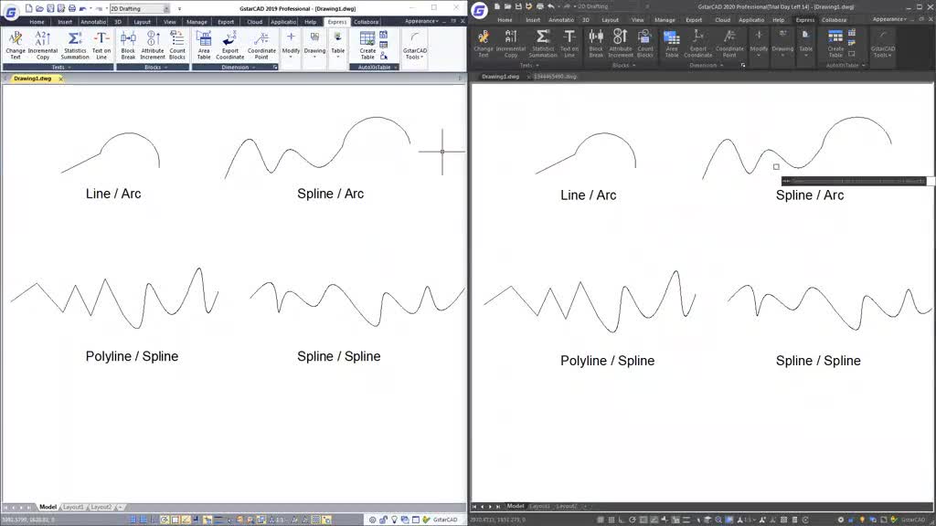Click Attribute Increment in GstarCAD 2019 window
Viewport: 936px width, 526px height.
[153, 46]
